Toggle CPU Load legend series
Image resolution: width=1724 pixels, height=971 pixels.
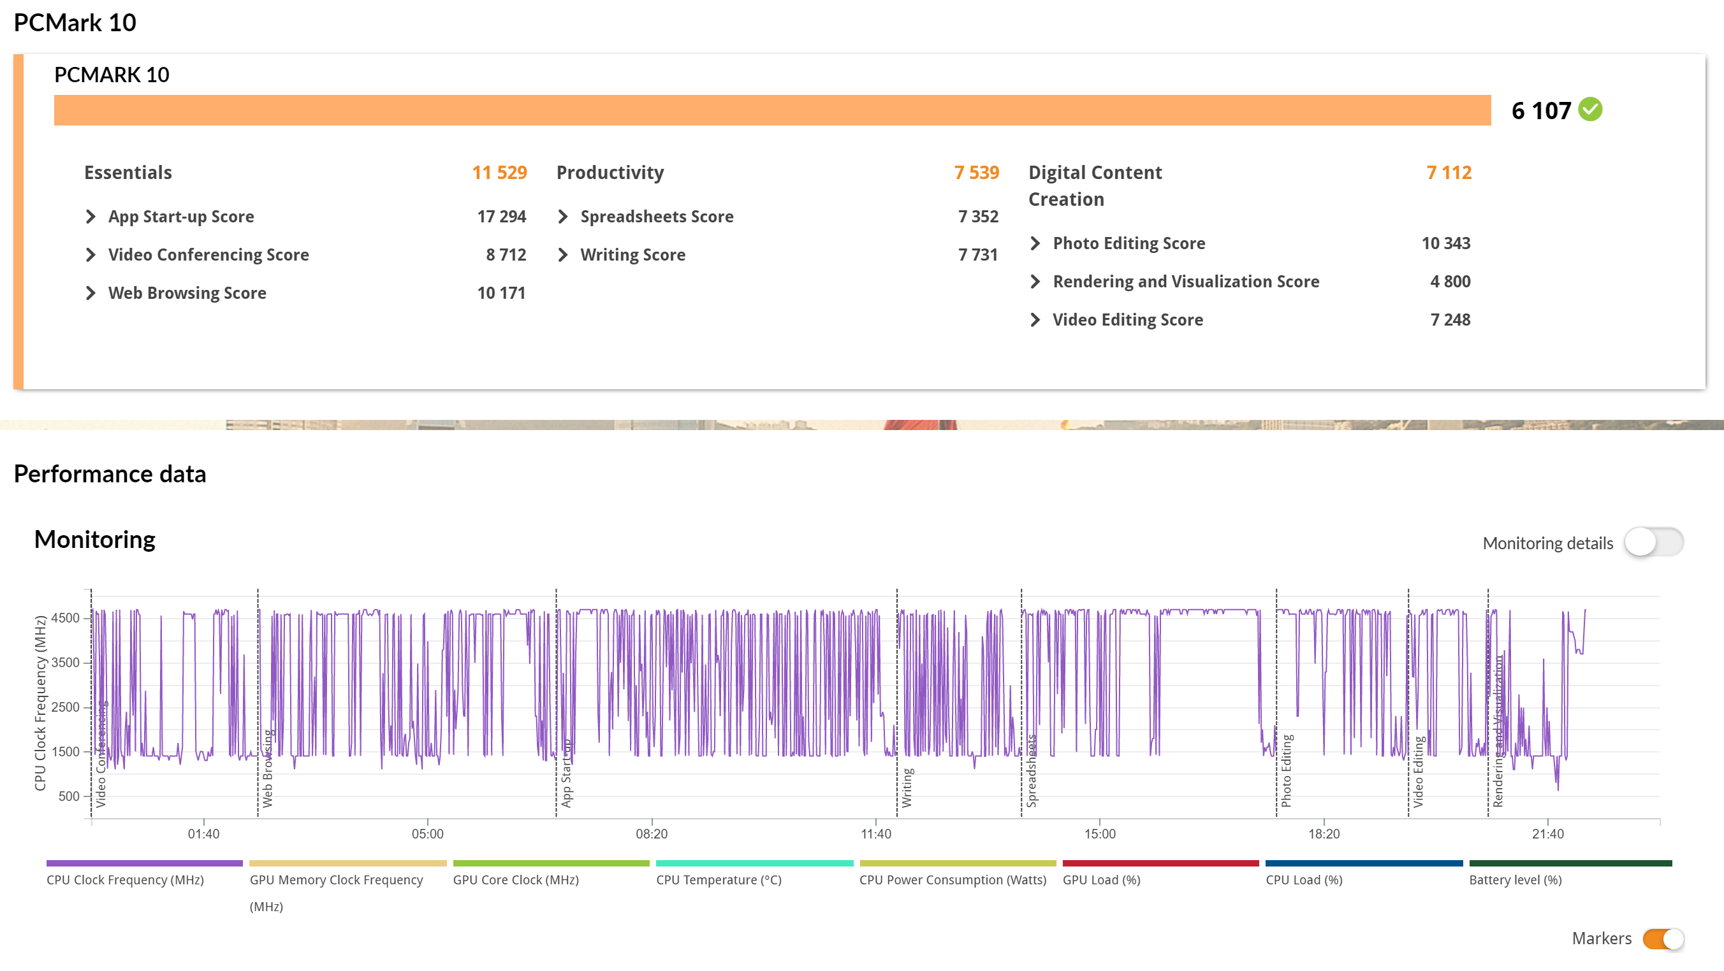(x=1364, y=874)
